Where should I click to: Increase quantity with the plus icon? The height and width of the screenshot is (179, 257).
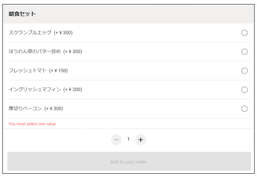click(140, 140)
